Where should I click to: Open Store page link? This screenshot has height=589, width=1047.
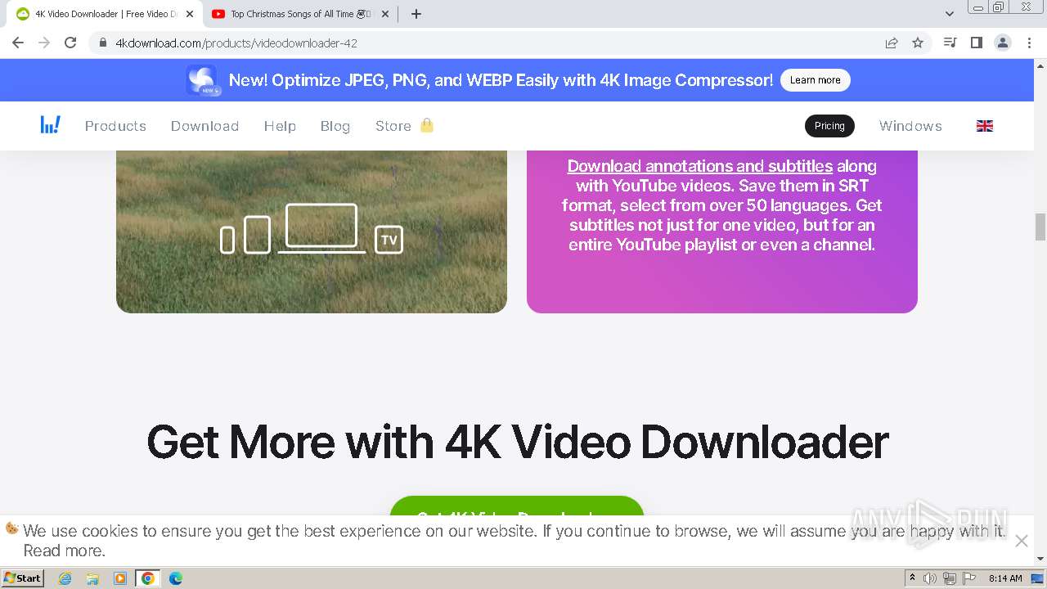pyautogui.click(x=393, y=126)
